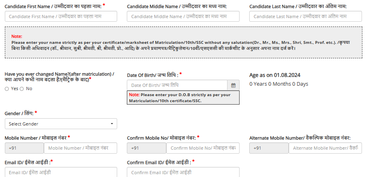This screenshot has height=177, width=366.
Task: Click the Alternate Mobile Number input field
Action: pos(325,148)
